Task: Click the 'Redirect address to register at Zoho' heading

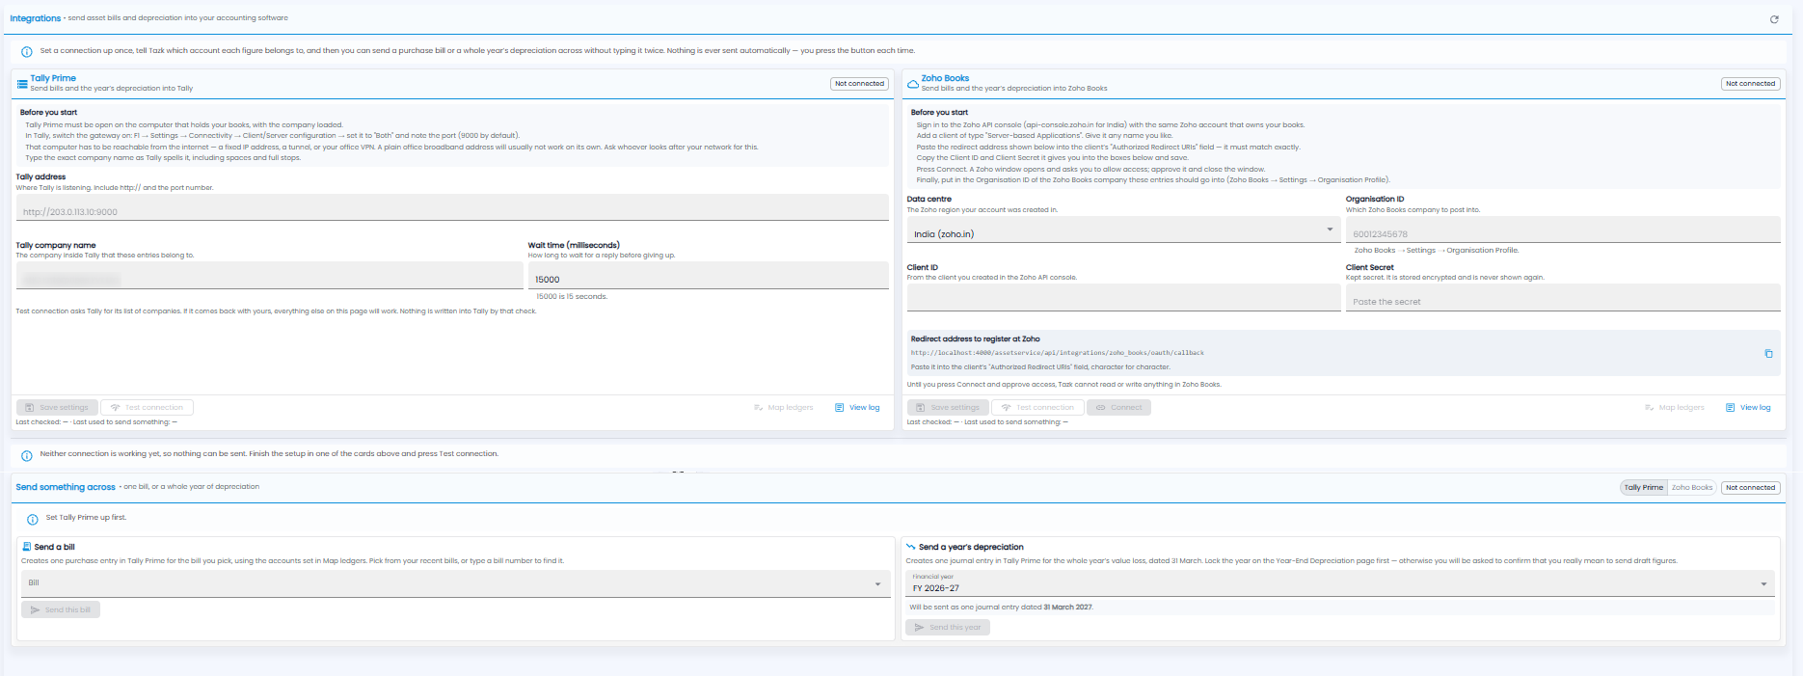Action: pos(975,339)
